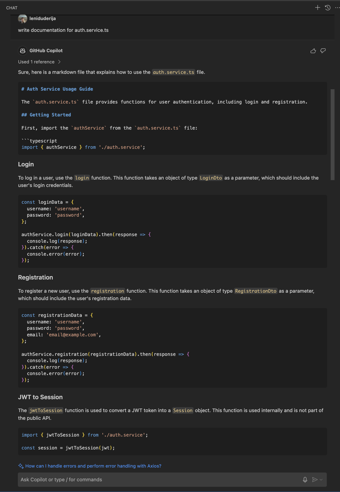Viewport: 340px width, 492px height.
Task: Click the jwtToSession inline code symbol
Action: pos(46,410)
